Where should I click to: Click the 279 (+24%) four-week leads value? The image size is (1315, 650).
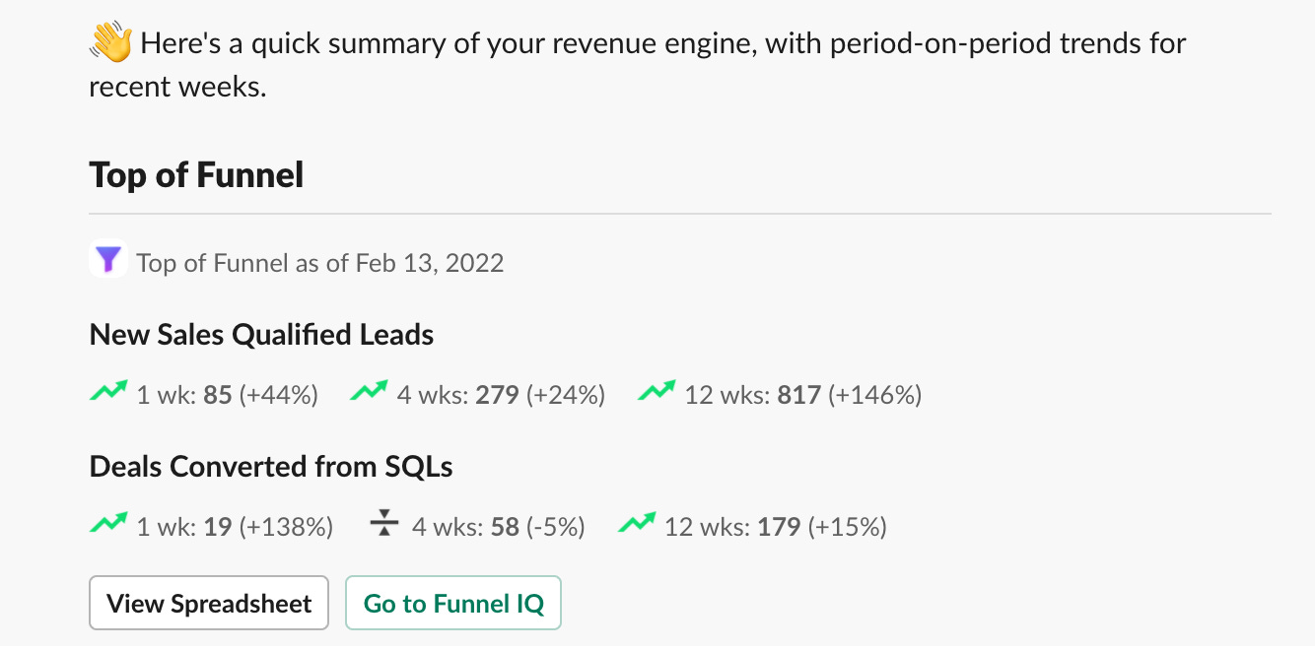coord(540,395)
